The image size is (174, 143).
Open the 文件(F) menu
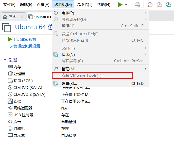click(x=9, y=5)
